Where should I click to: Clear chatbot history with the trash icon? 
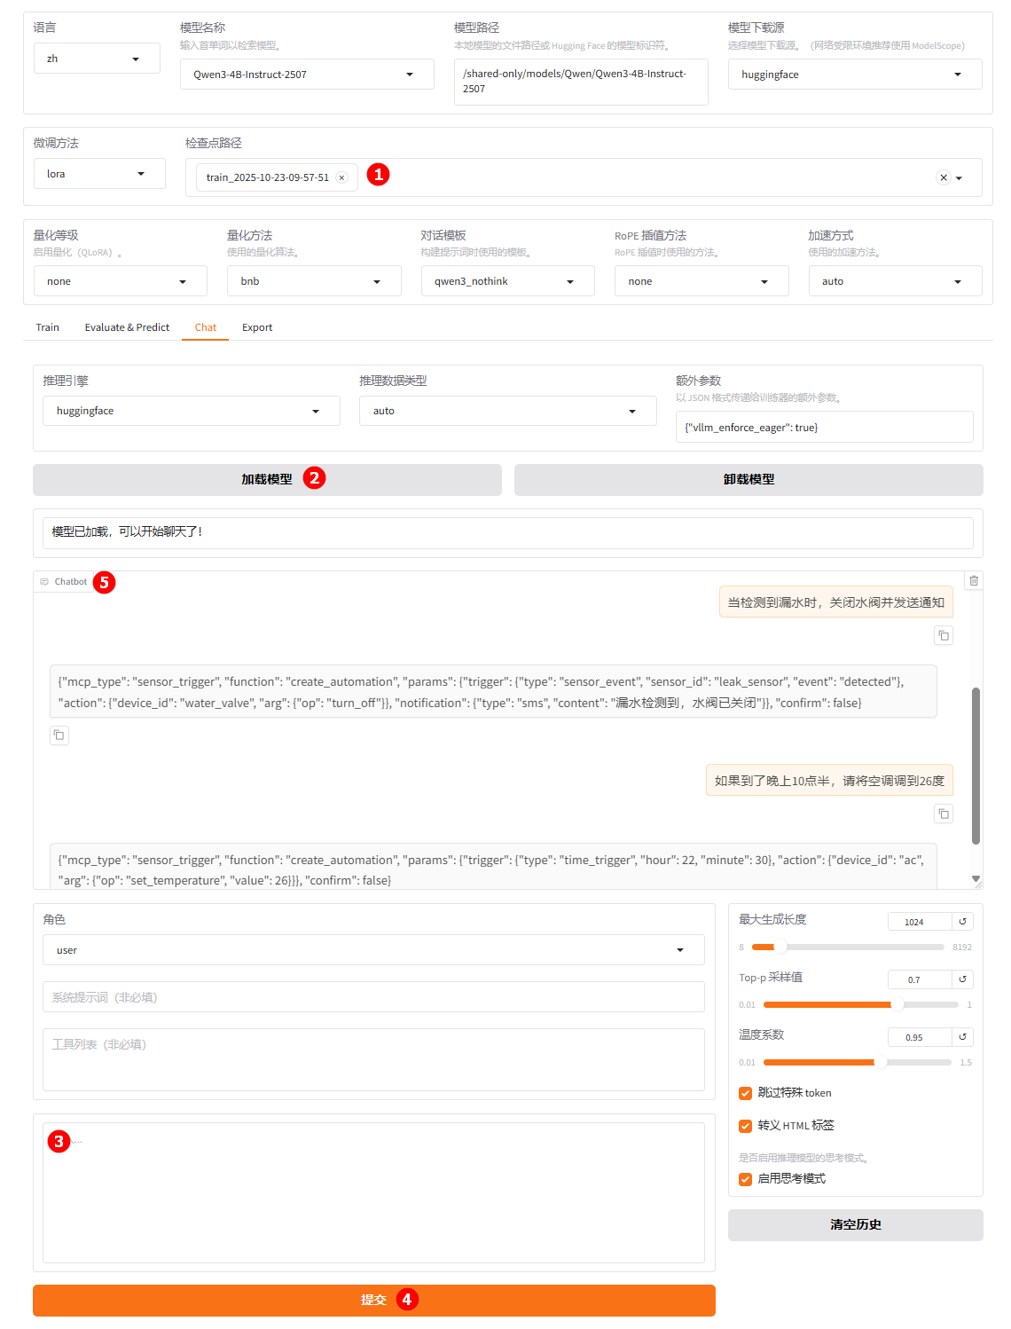click(974, 580)
